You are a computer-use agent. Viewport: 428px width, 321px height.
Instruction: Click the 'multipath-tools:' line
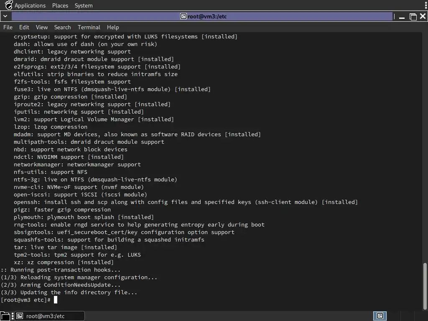click(89, 142)
